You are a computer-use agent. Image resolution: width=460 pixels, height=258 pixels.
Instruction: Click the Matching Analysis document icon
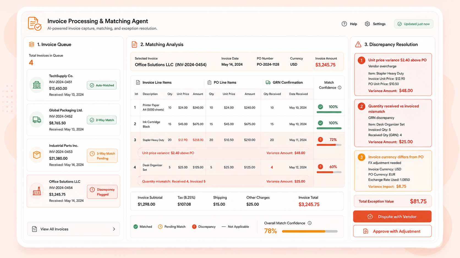pos(134,44)
